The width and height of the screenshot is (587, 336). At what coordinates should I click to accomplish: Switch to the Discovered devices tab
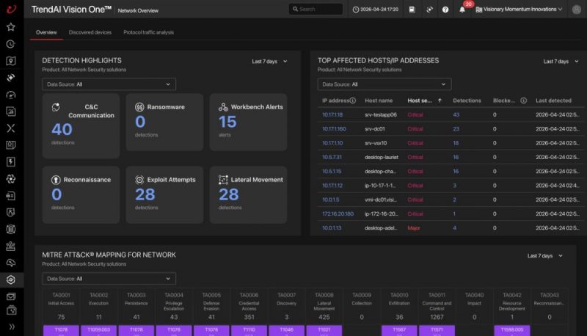(x=90, y=32)
